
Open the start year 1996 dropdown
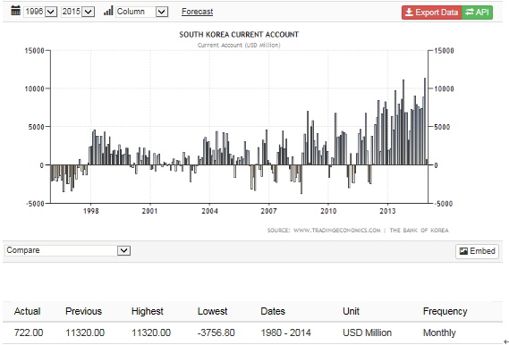pos(40,12)
